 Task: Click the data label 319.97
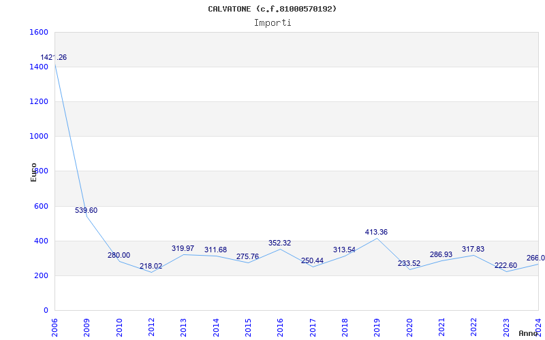pos(183,248)
